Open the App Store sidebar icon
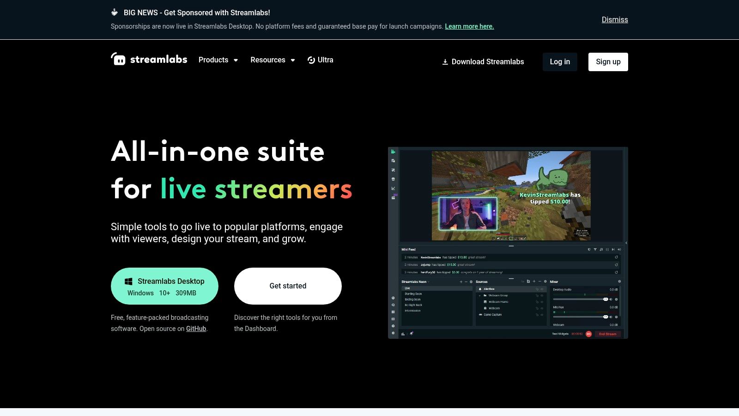739x416 pixels. coord(393,179)
